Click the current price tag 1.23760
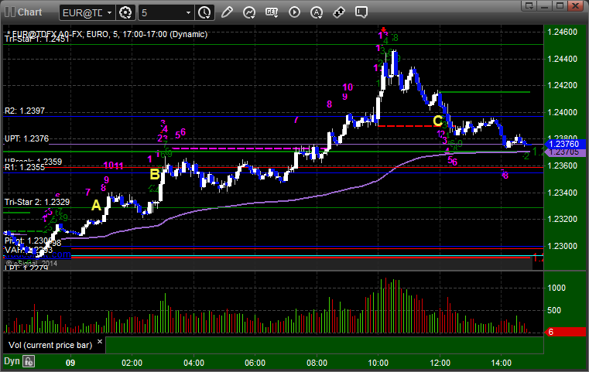 [x=564, y=144]
